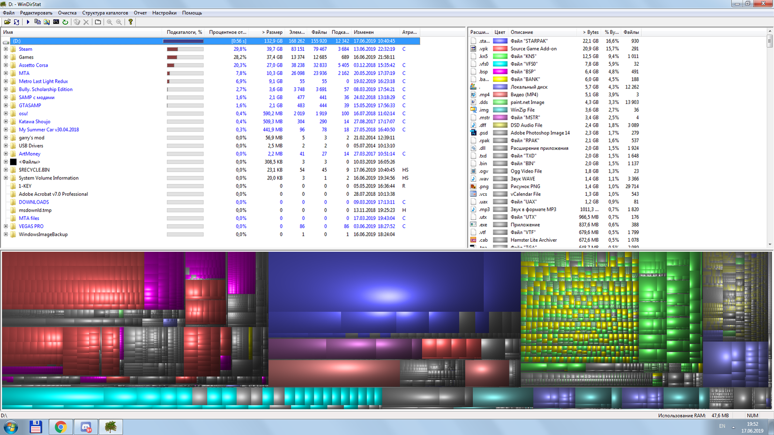Click the blue play-arrow expand toolbar icon
Screen dimensions: 774x435
(x=28, y=22)
